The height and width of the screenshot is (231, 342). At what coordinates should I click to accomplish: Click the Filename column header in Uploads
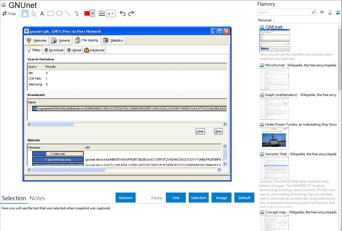pos(56,147)
